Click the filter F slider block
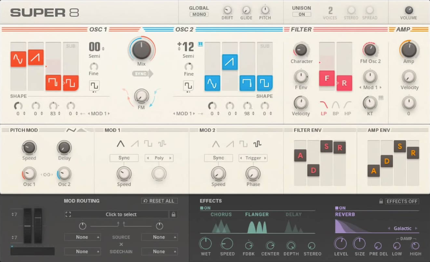The image size is (430, 262). coord(327,78)
